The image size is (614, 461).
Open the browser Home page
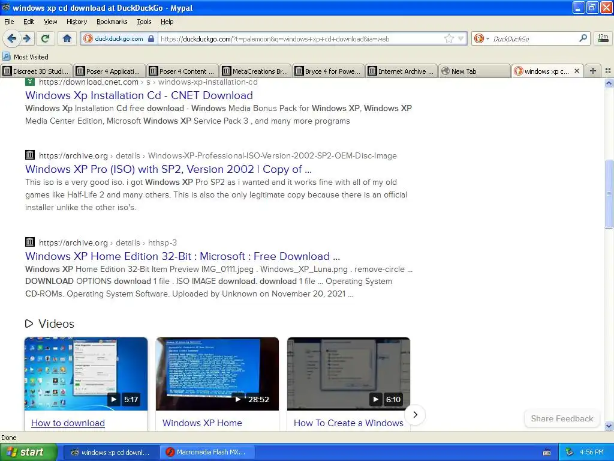[67, 38]
